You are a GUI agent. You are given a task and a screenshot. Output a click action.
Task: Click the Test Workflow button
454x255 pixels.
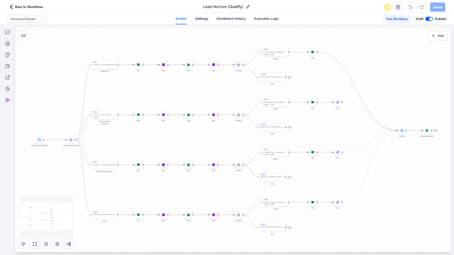coord(397,19)
